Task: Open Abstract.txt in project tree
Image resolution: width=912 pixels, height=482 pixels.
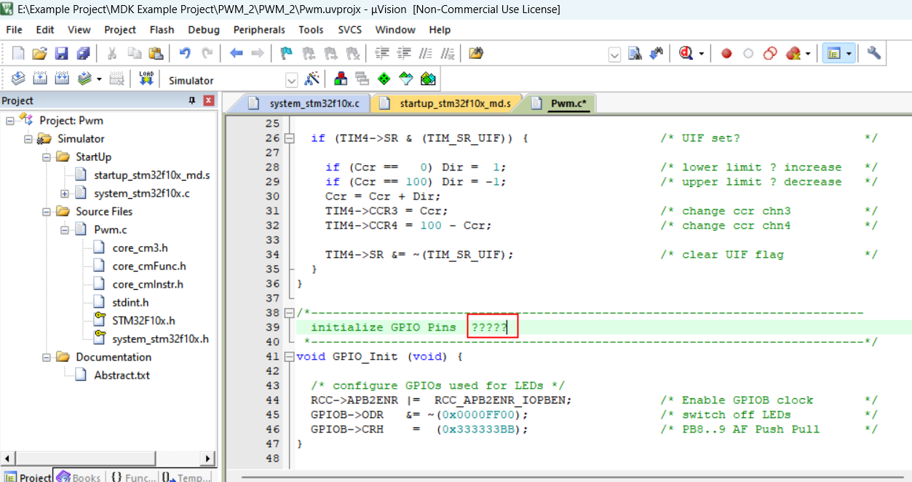Action: pyautogui.click(x=122, y=375)
